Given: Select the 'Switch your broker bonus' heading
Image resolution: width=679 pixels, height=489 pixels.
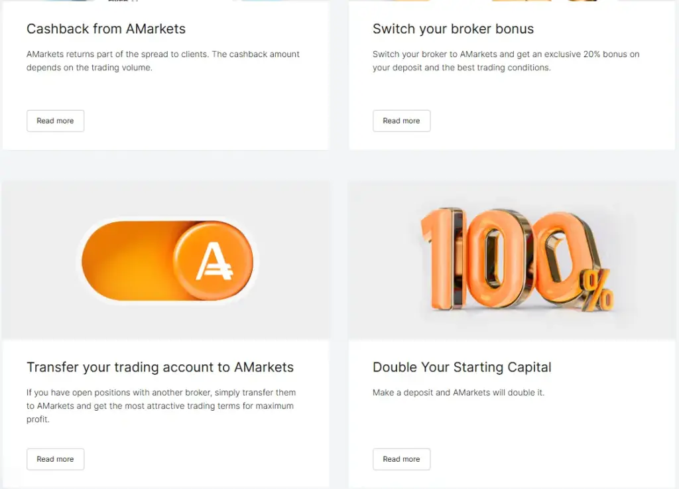Looking at the screenshot, I should click(x=453, y=29).
